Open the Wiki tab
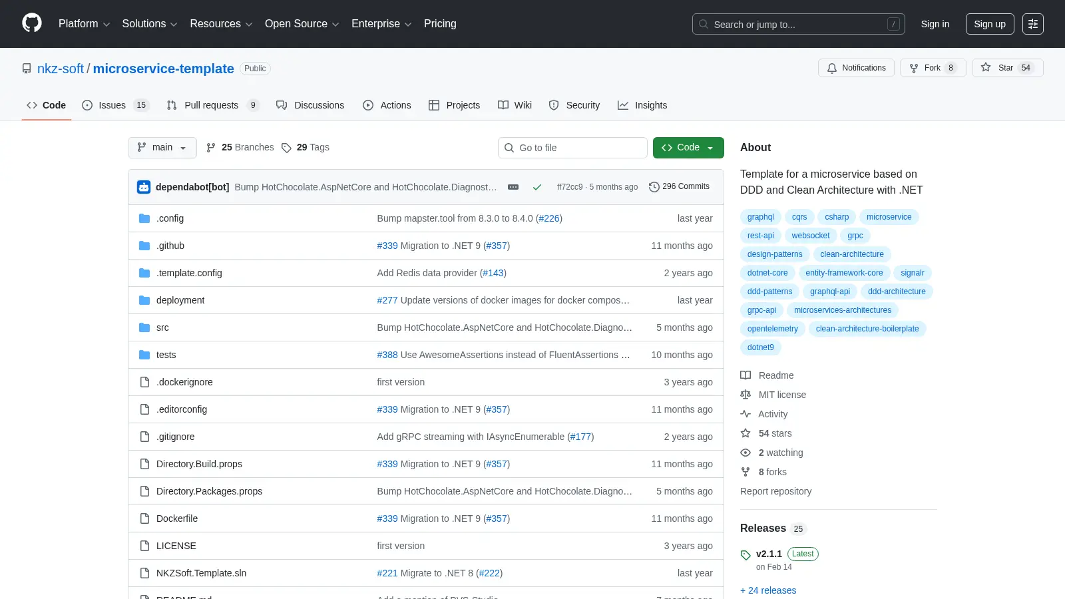Viewport: 1065px width, 599px height. 515,105
